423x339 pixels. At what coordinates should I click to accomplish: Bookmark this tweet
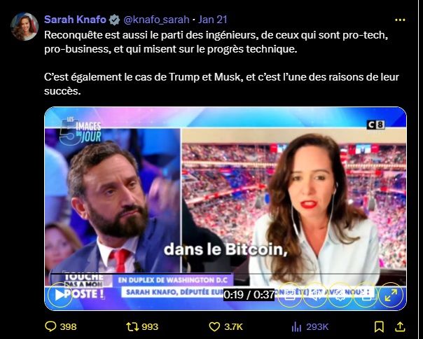click(x=379, y=327)
